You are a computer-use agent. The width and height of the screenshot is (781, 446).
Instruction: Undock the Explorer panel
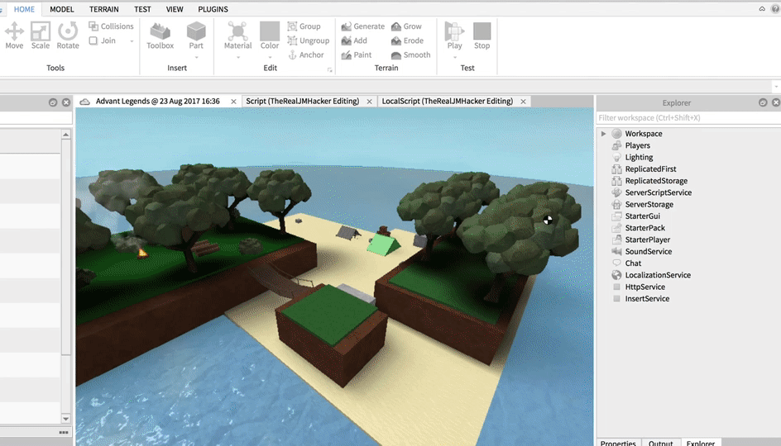click(x=763, y=102)
